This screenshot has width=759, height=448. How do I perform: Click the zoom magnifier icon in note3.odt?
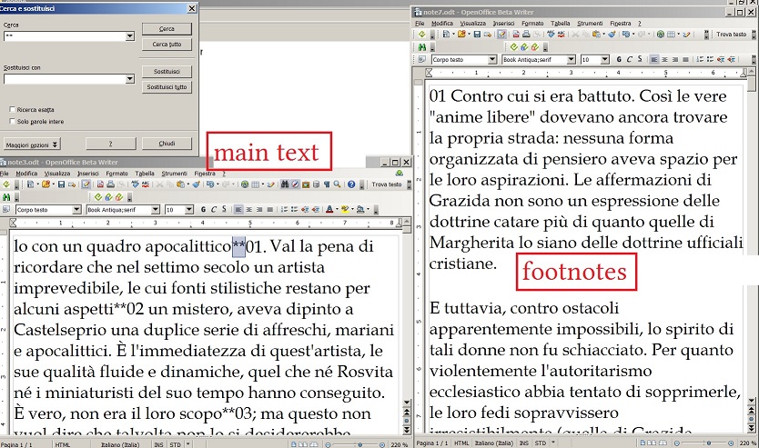[337, 184]
